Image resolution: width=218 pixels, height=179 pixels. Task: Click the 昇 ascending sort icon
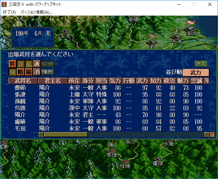pos(12,64)
